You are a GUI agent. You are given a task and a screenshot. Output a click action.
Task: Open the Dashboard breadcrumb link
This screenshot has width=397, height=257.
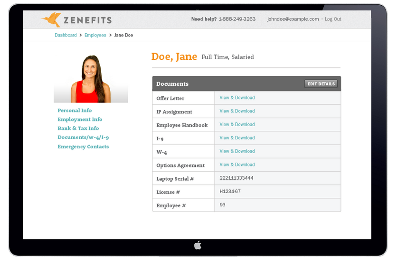pyautogui.click(x=66, y=35)
